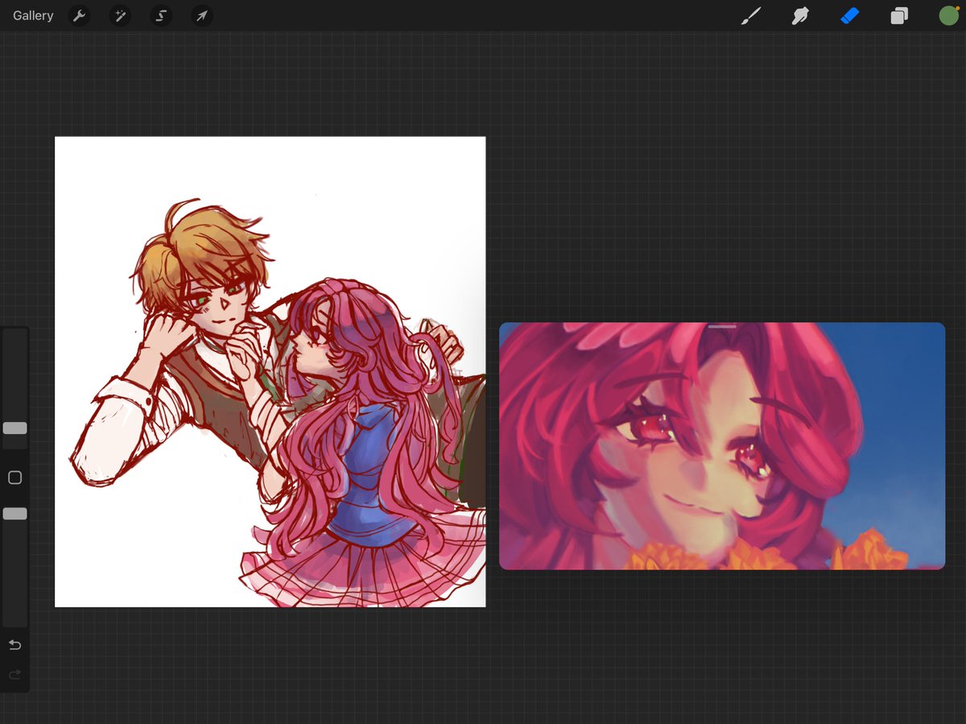966x724 pixels.
Task: Click the brush opacity slider handle
Action: [14, 514]
